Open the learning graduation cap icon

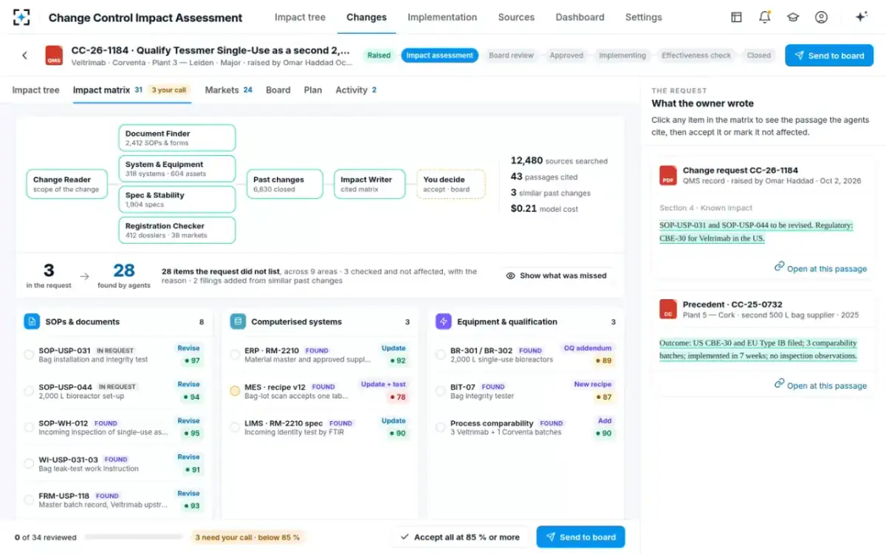click(793, 17)
